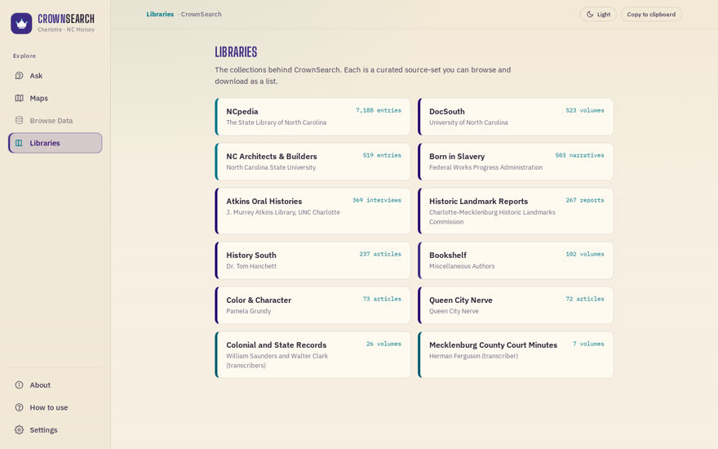The width and height of the screenshot is (718, 449).
Task: Open the How to use page
Action: (55, 407)
